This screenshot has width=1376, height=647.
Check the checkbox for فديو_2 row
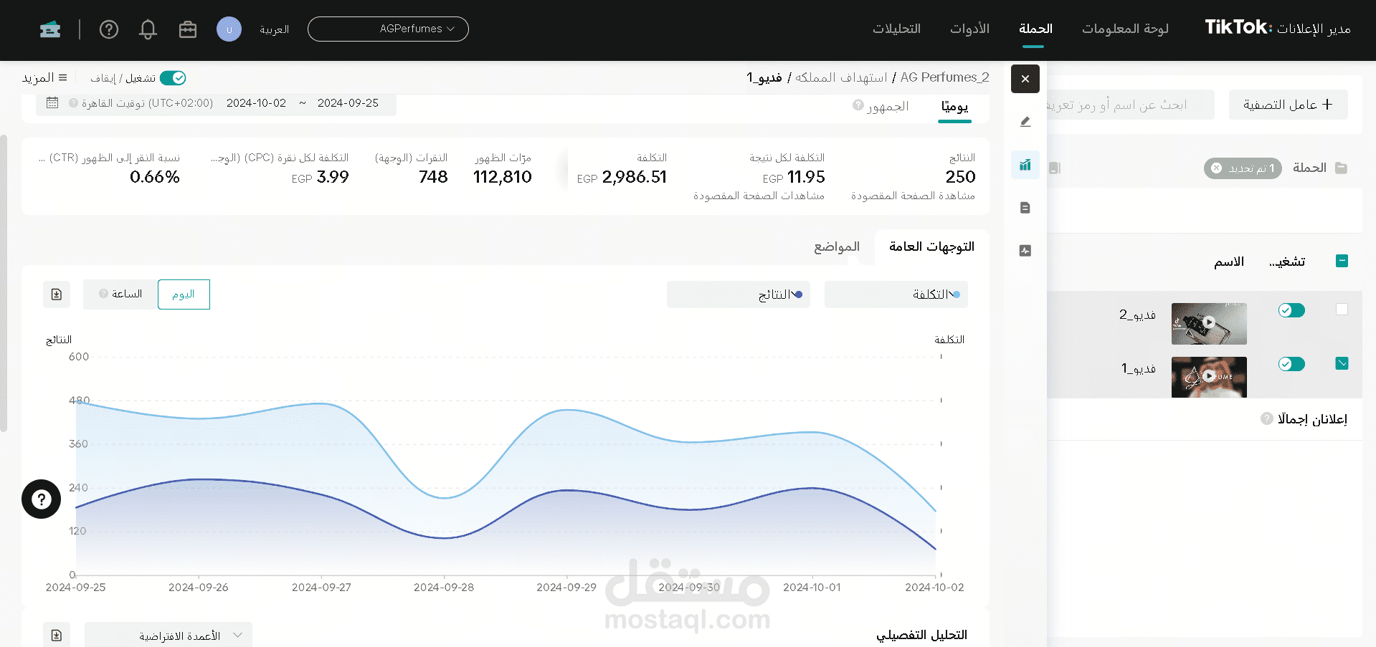coord(1342,310)
